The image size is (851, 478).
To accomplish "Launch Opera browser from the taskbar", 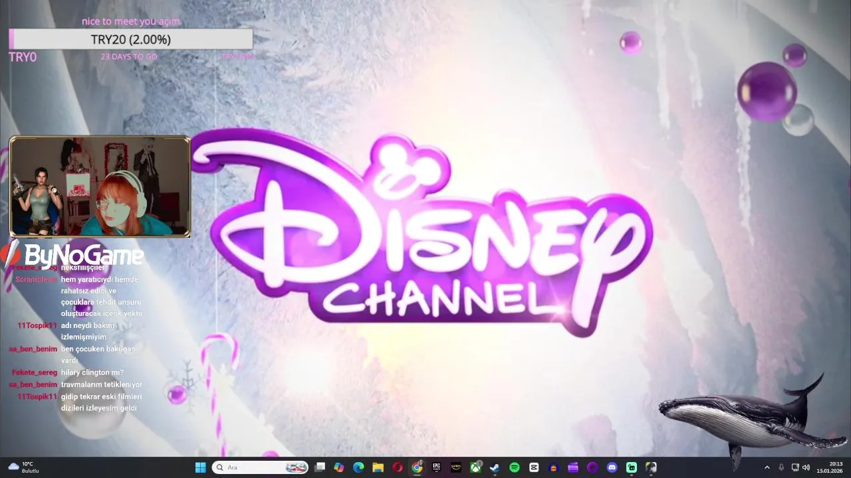I will click(398, 467).
